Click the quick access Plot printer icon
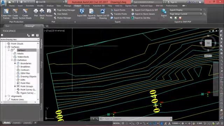This screenshot has height=126, width=224. tap(21, 2)
